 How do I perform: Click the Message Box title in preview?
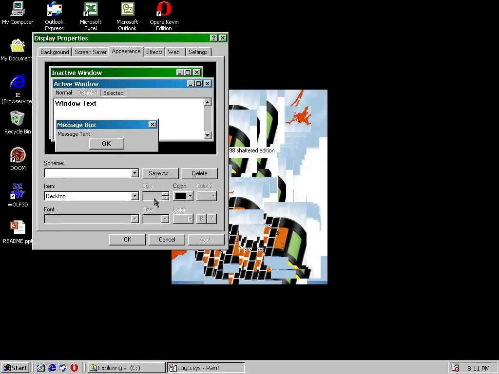pos(102,125)
